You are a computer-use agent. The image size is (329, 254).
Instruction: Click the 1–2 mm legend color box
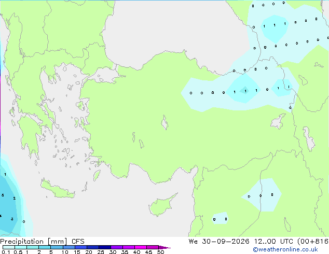coord(33,247)
